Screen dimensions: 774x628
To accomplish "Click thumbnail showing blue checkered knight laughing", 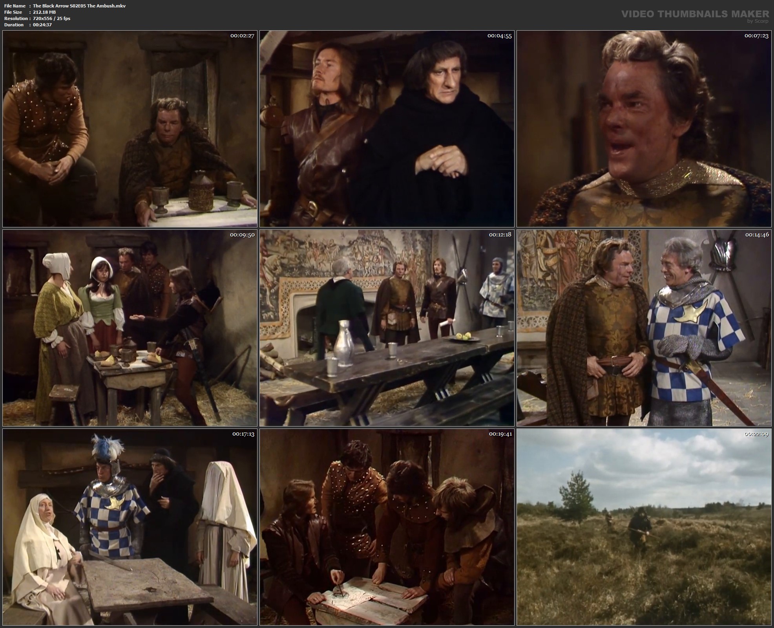I will pyautogui.click(x=644, y=328).
